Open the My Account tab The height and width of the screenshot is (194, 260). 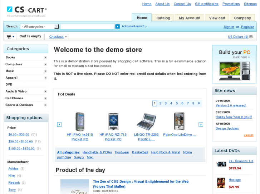(190, 18)
